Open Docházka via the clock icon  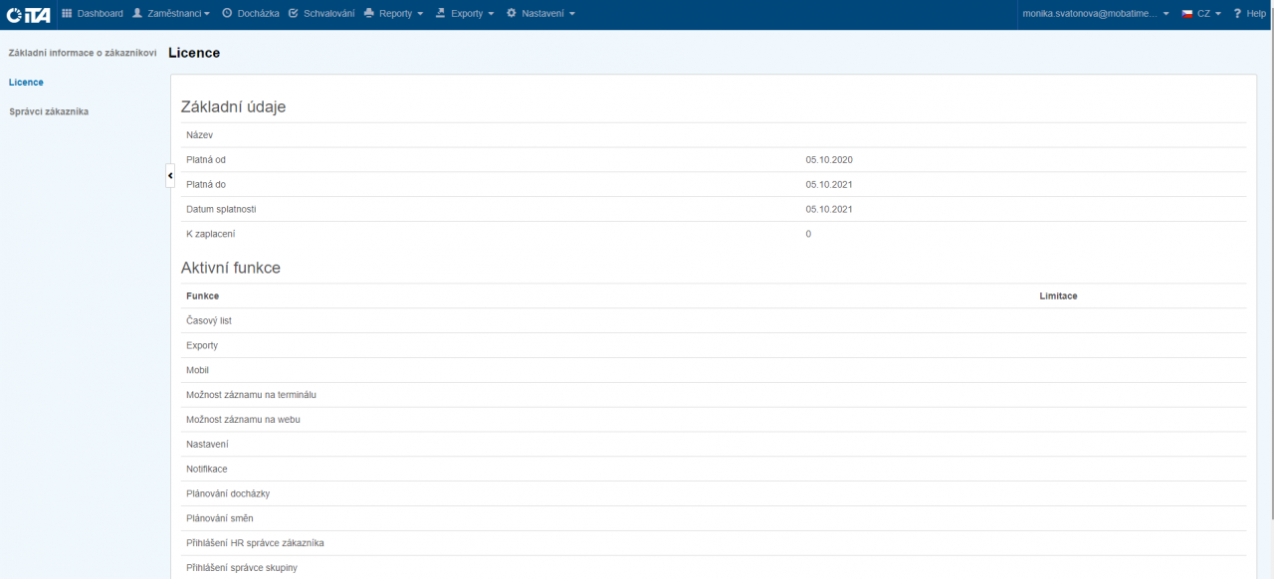(227, 14)
